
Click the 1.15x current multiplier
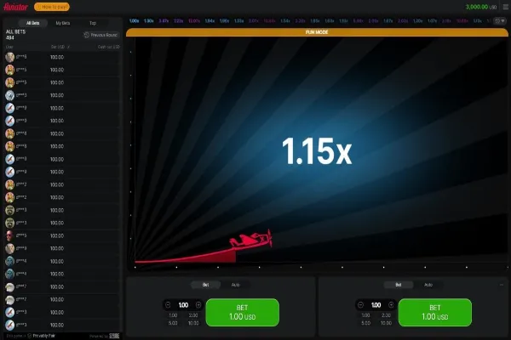pyautogui.click(x=317, y=151)
